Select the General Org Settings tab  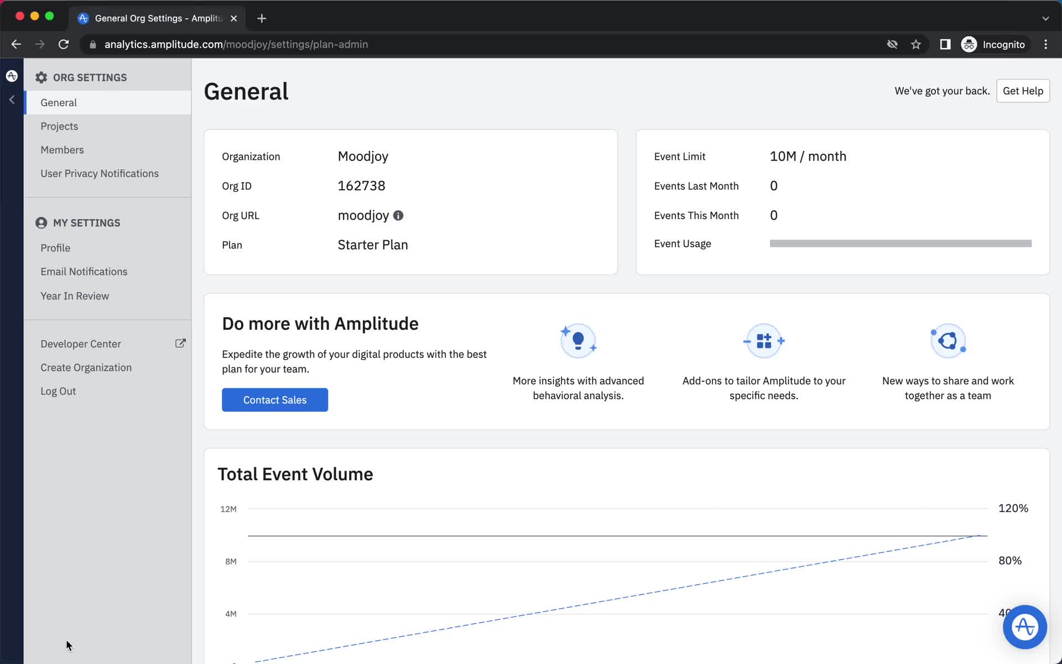158,18
